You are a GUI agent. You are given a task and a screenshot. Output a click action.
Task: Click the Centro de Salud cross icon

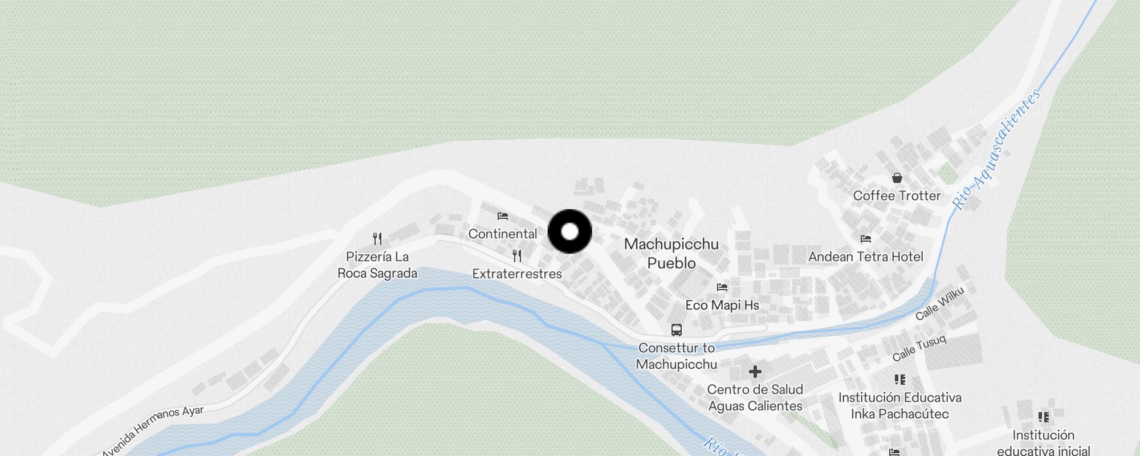coord(755,372)
